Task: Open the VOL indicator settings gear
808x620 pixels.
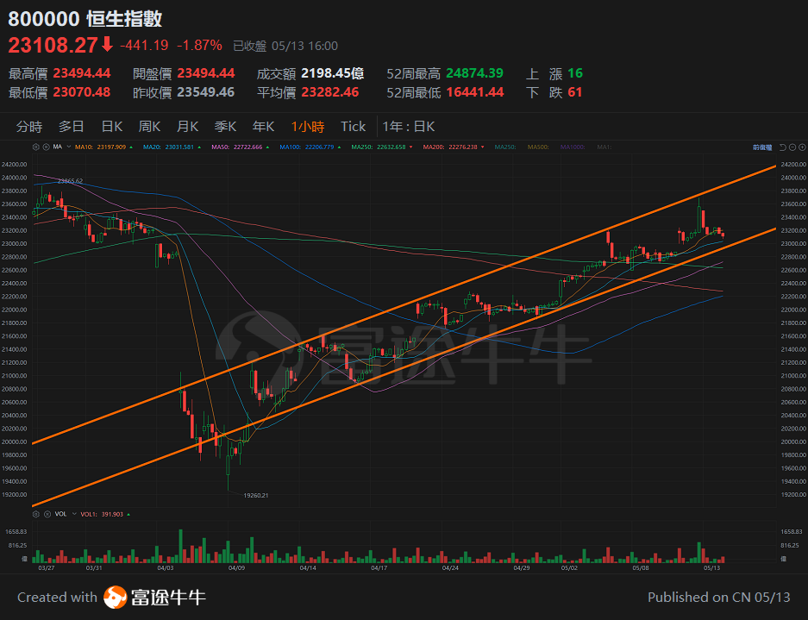Action: [x=35, y=513]
